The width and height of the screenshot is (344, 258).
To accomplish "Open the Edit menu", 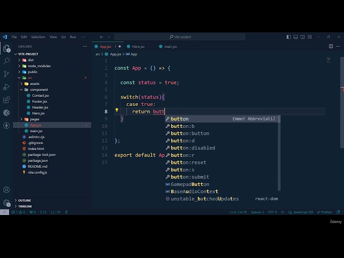I will [x=24, y=37].
